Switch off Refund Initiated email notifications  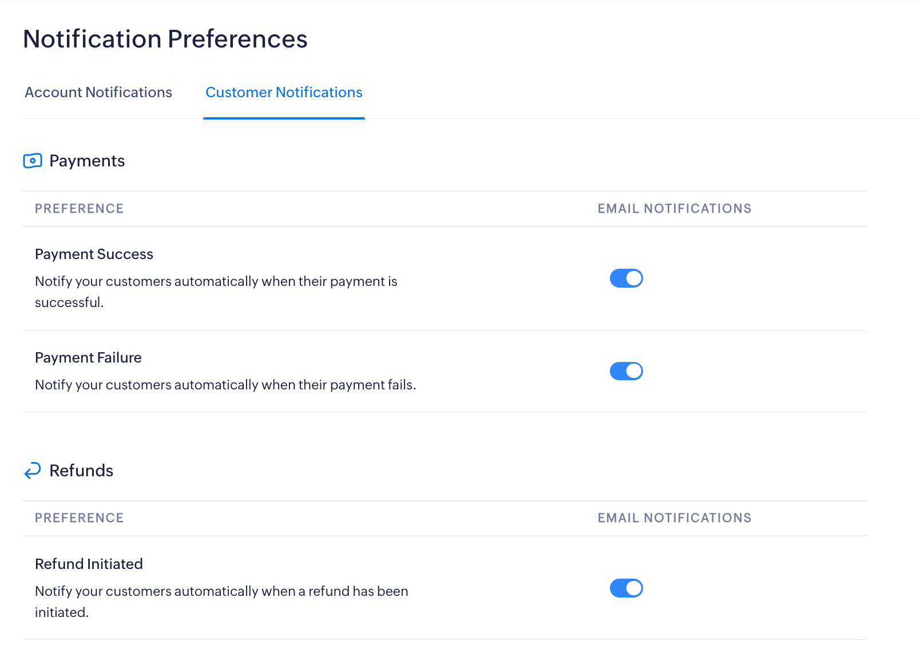[626, 588]
